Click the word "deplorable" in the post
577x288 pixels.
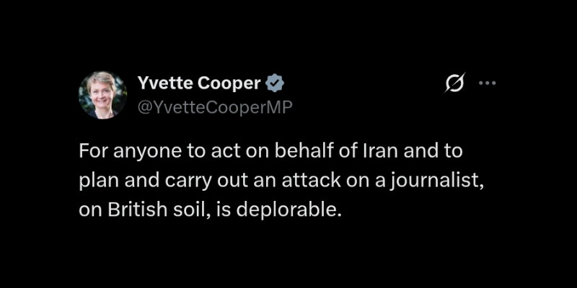click(284, 210)
